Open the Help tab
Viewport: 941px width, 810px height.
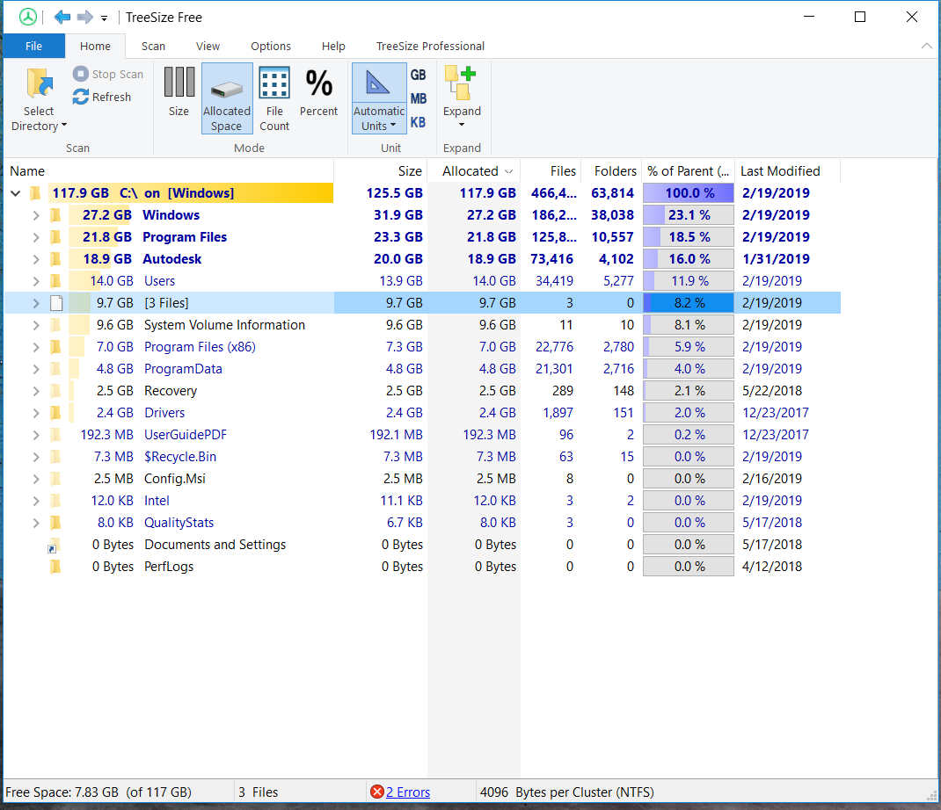[x=333, y=47]
